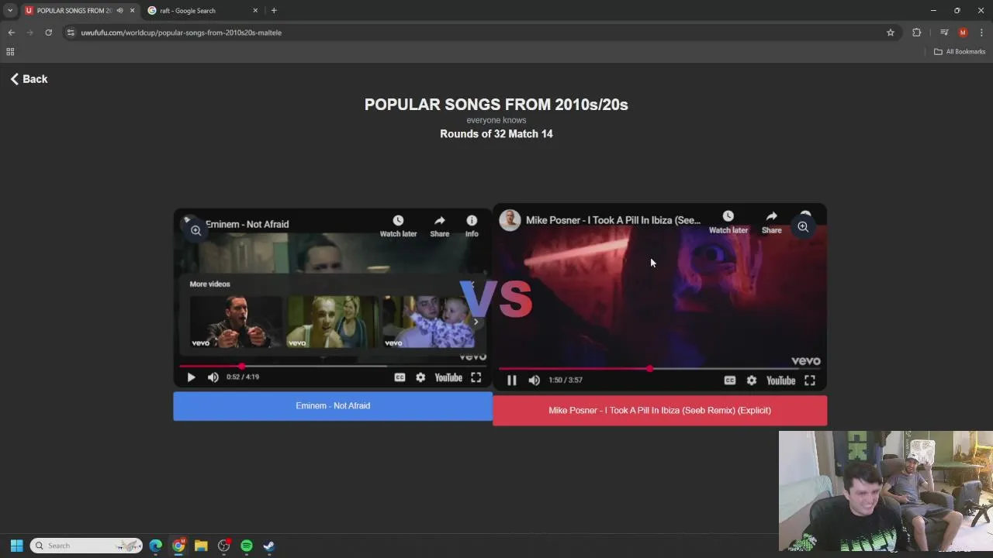Screen dimensions: 993x558
Task: Click Watch later on Mike Posner video
Action: (728, 222)
